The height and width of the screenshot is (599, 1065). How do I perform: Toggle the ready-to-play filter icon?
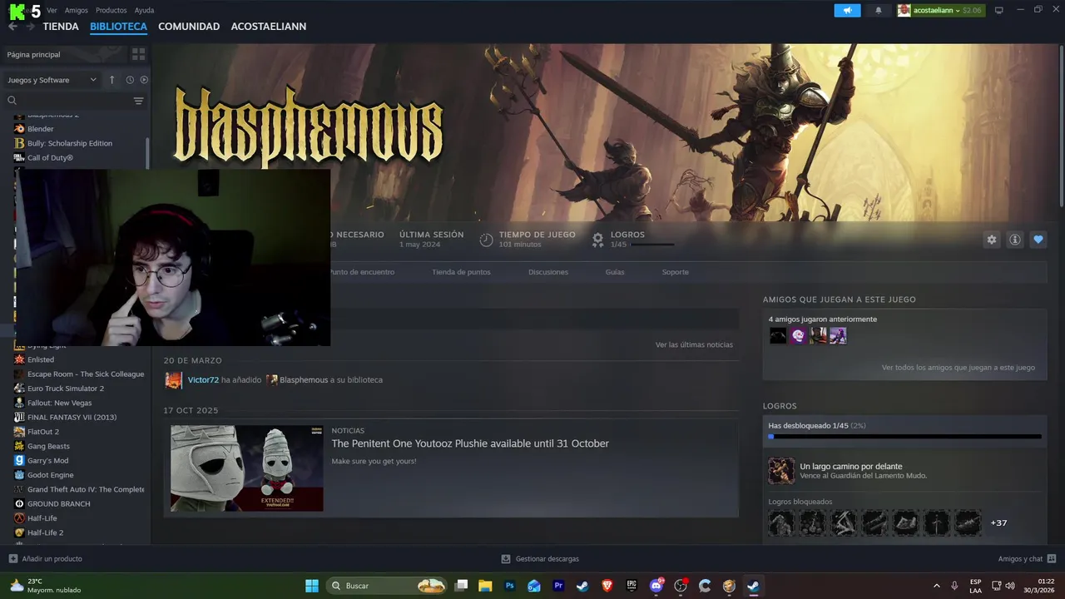144,80
